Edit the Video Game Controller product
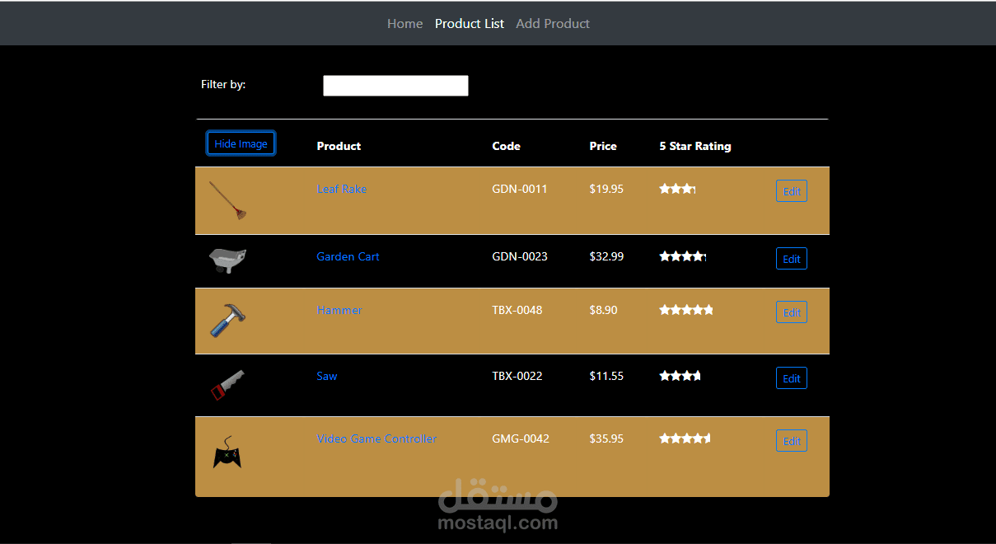996x544 pixels. (792, 441)
